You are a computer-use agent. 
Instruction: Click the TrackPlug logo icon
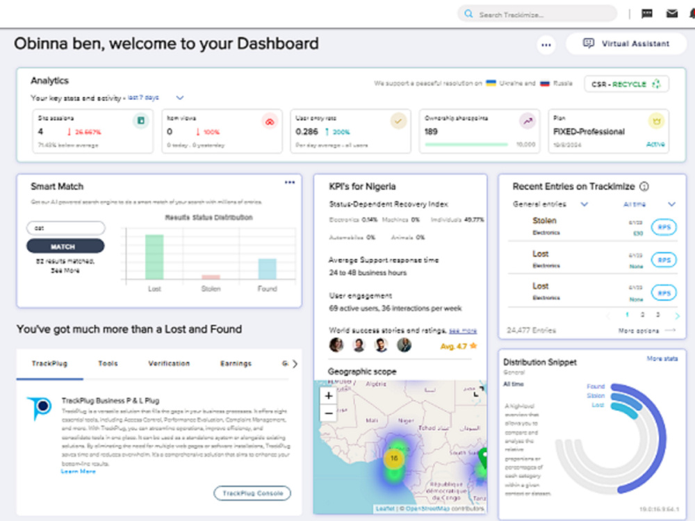(x=40, y=408)
